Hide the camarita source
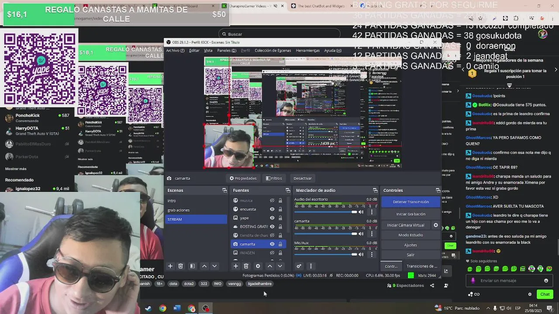Screen dimensions: 559x314 click(272, 244)
